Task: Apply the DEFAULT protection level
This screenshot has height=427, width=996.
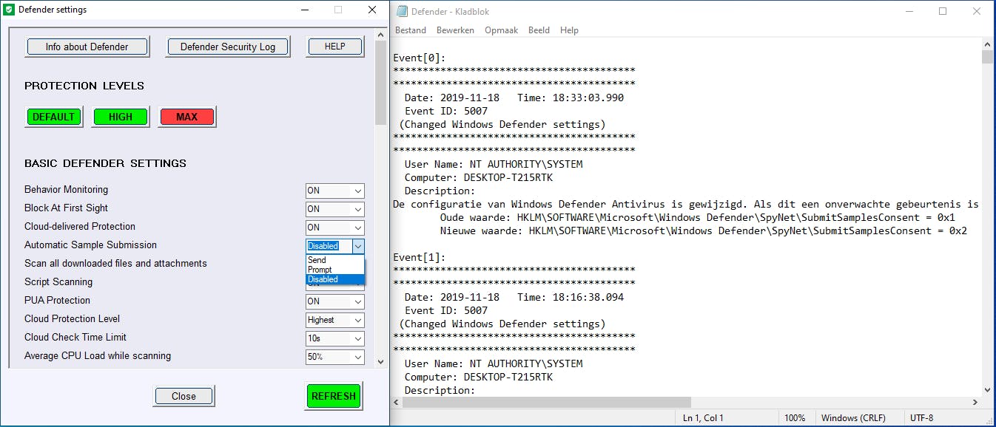Action: click(x=53, y=117)
